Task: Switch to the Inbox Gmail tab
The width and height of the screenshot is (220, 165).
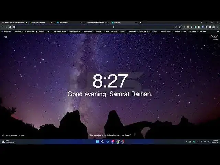Action: tap(14, 22)
